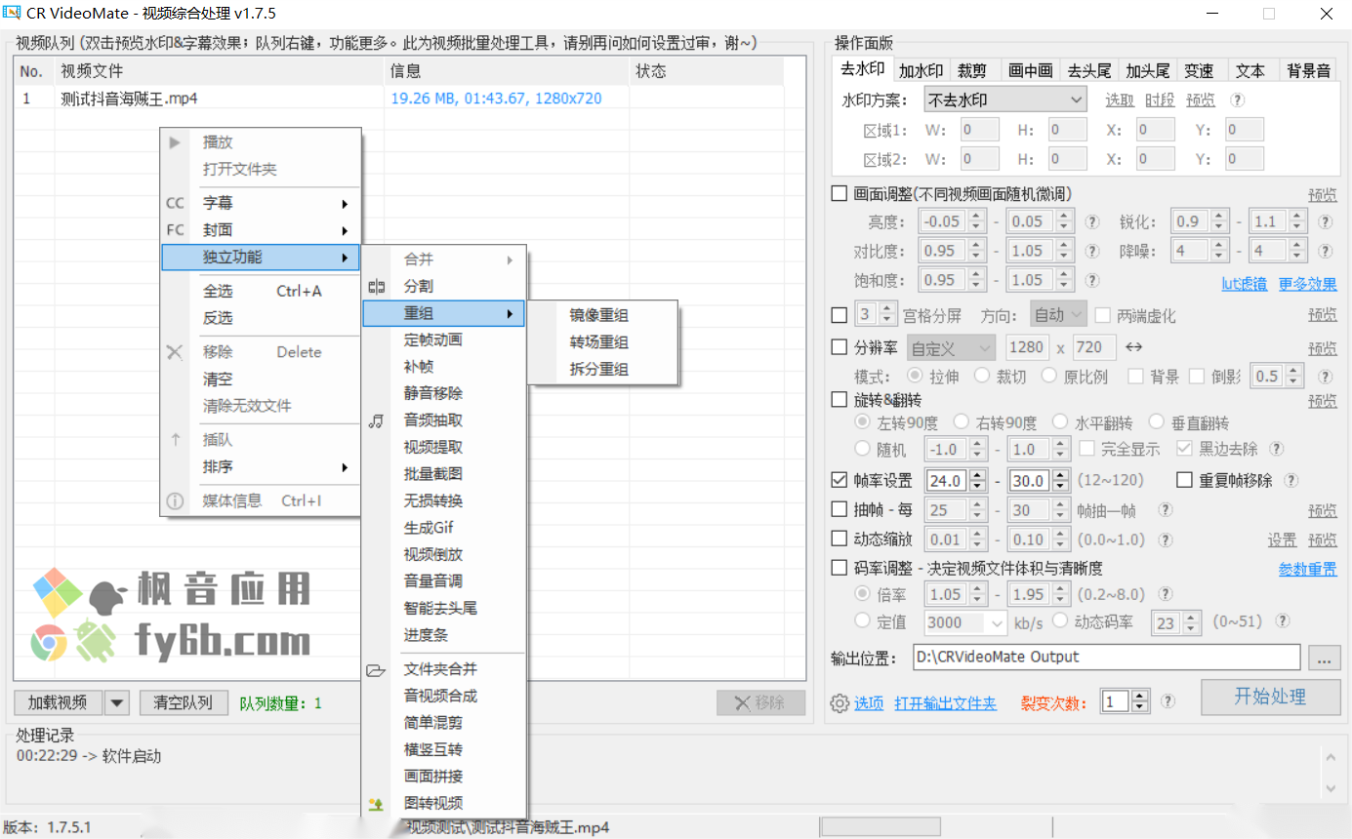
Task: Expand the 排序 submenu
Action: [260, 467]
